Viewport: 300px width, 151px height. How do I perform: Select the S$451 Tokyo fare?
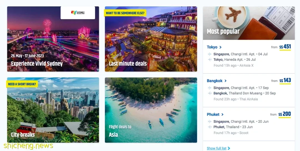[x=285, y=47]
